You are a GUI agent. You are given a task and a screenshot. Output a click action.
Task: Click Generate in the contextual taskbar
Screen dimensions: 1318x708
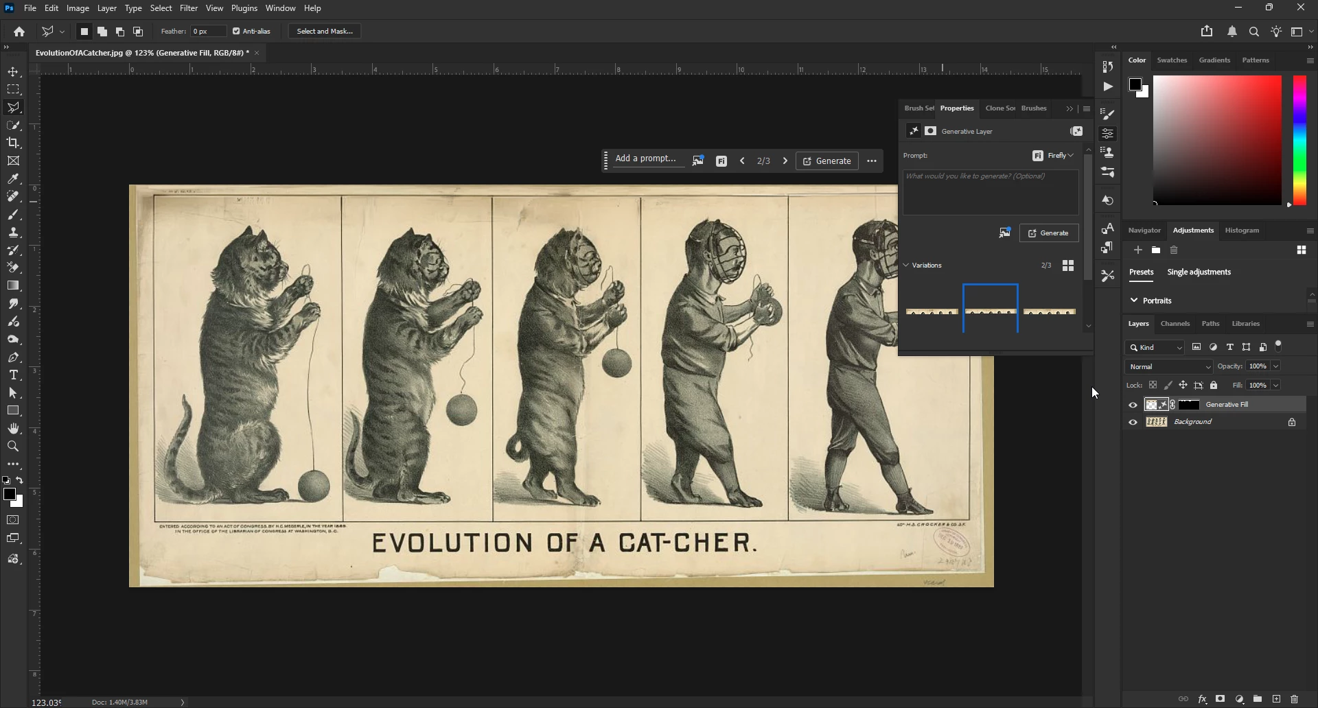tap(826, 161)
